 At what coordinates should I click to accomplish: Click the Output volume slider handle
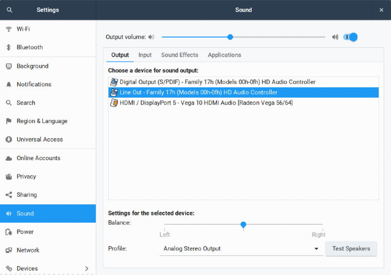[230, 37]
